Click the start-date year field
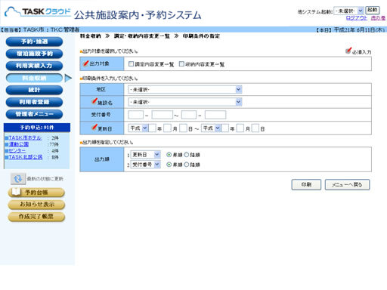This screenshot has width=387, height=290. coord(153,128)
